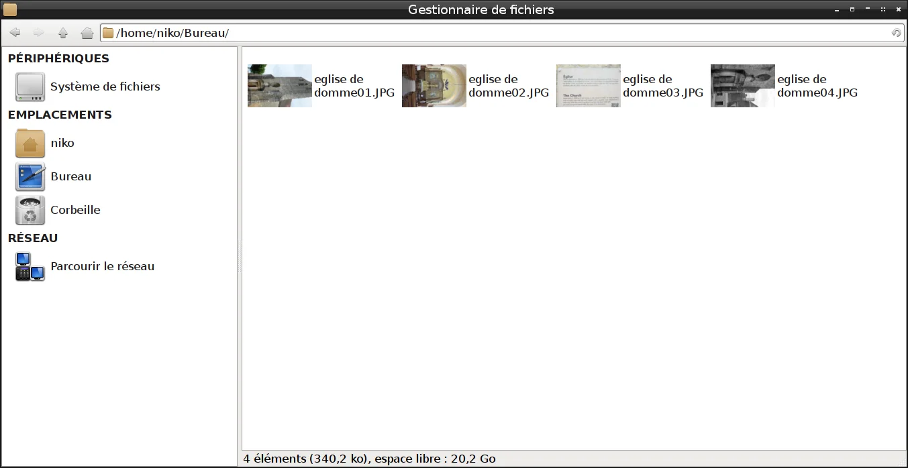Image resolution: width=908 pixels, height=468 pixels.
Task: Go to home folder via house icon
Action: click(87, 33)
